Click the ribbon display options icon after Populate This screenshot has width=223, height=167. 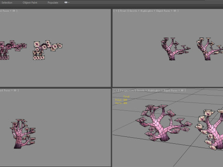click(67, 2)
